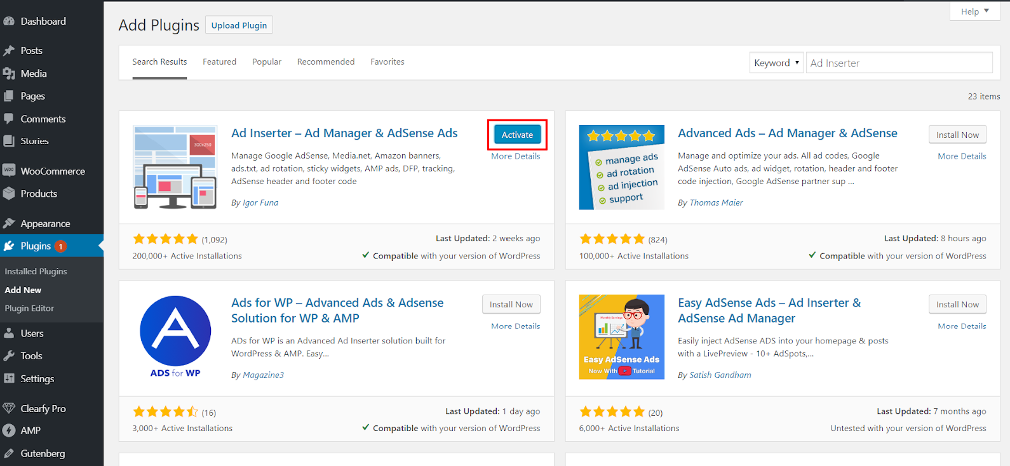The width and height of the screenshot is (1010, 466).
Task: Open More Details for Ad Inserter
Action: 516,156
